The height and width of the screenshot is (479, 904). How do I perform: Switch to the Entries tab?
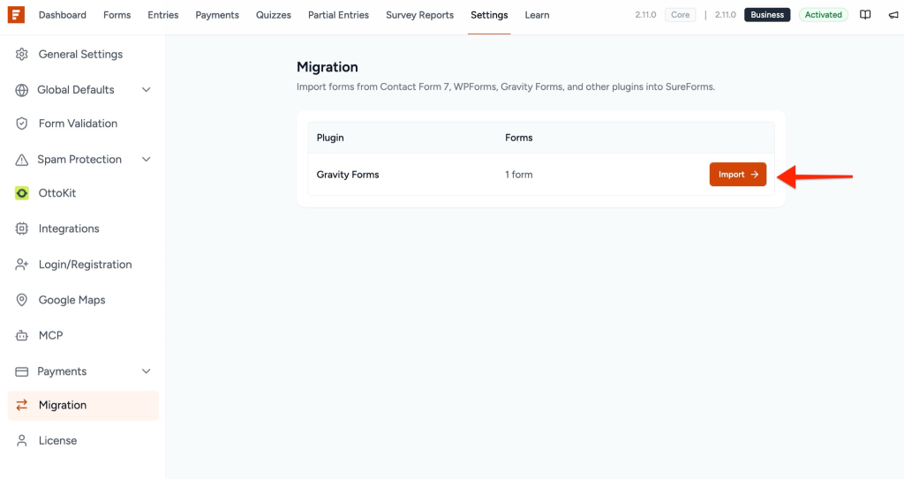[x=163, y=15]
